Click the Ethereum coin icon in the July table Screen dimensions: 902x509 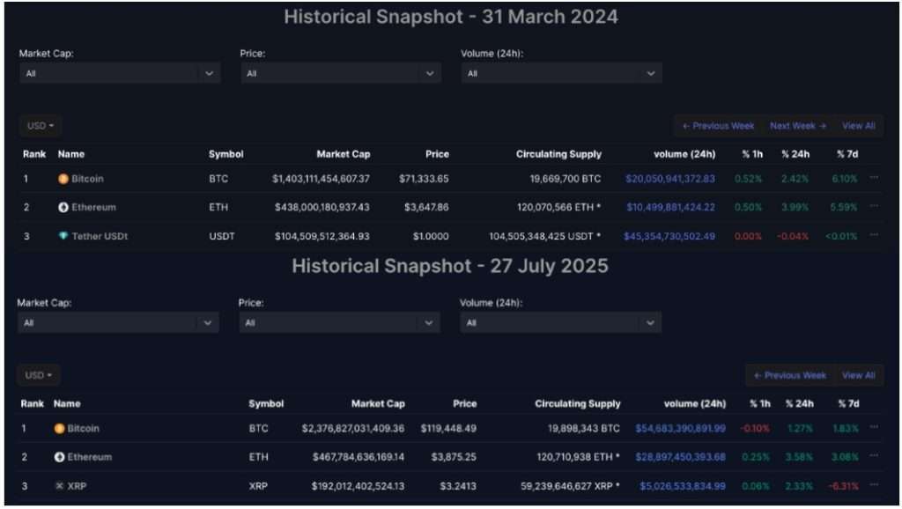coord(59,457)
